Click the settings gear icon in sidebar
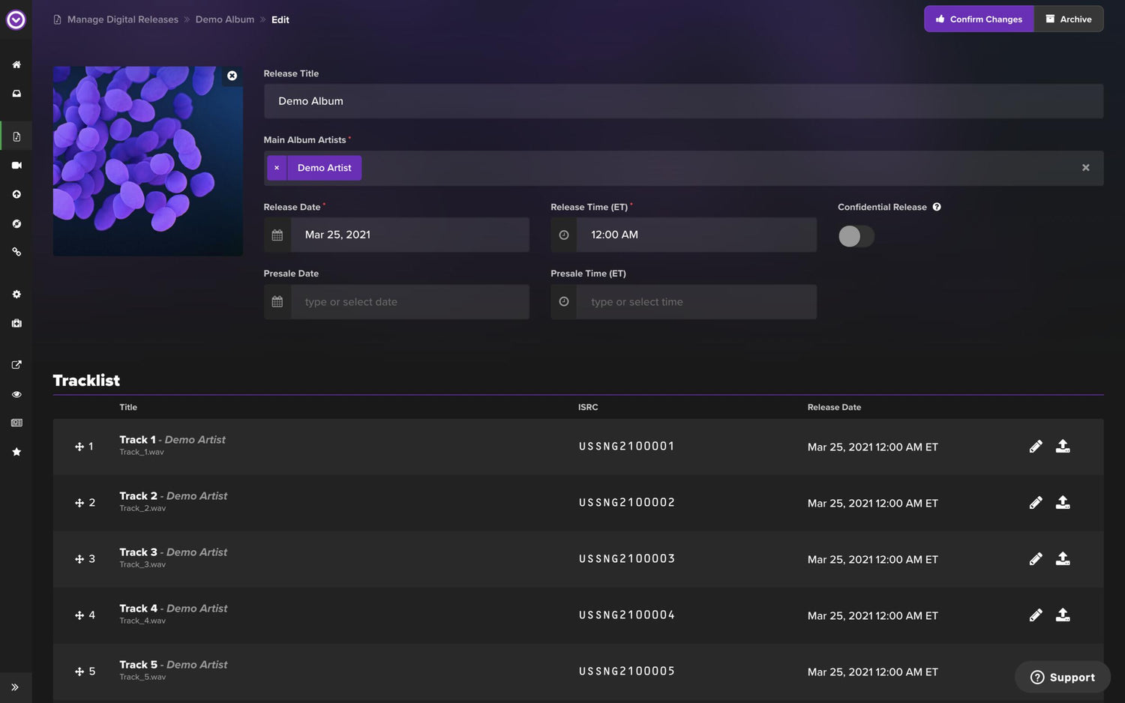The height and width of the screenshot is (703, 1125). tap(16, 294)
